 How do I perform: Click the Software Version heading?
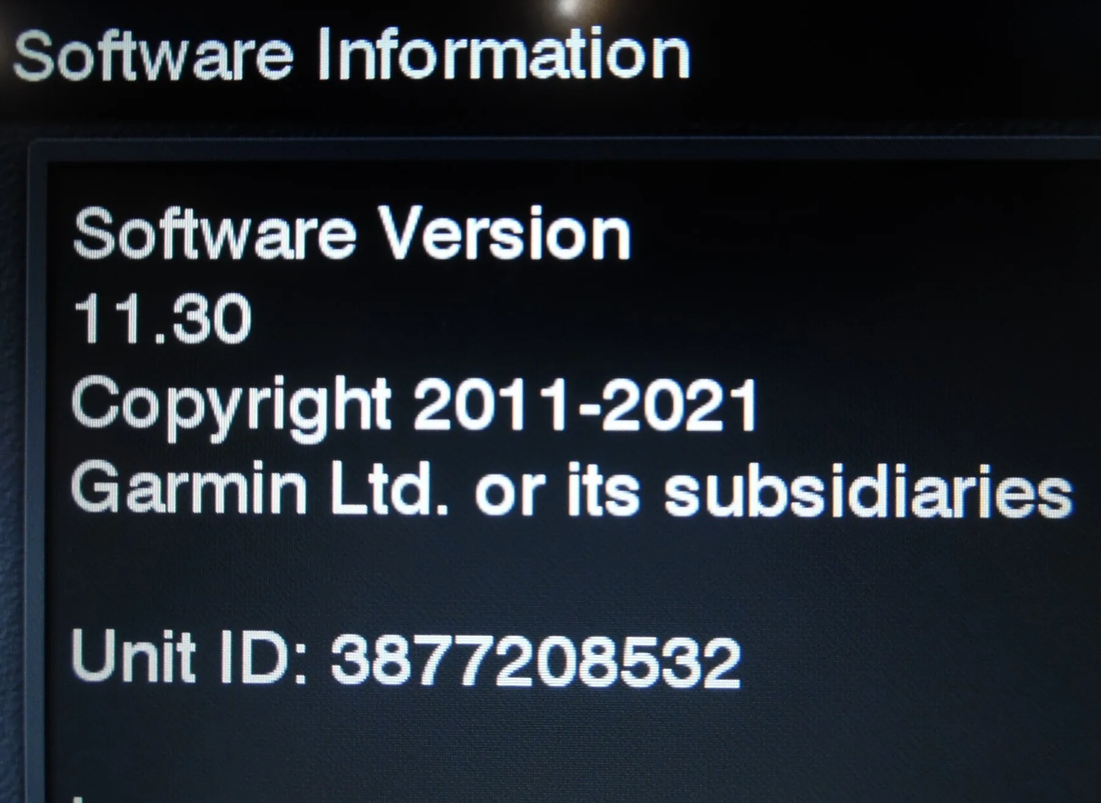point(352,233)
